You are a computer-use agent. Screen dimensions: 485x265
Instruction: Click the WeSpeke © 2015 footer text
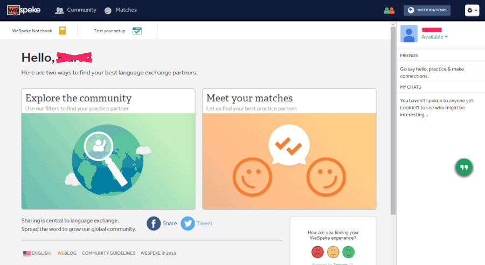(x=158, y=253)
